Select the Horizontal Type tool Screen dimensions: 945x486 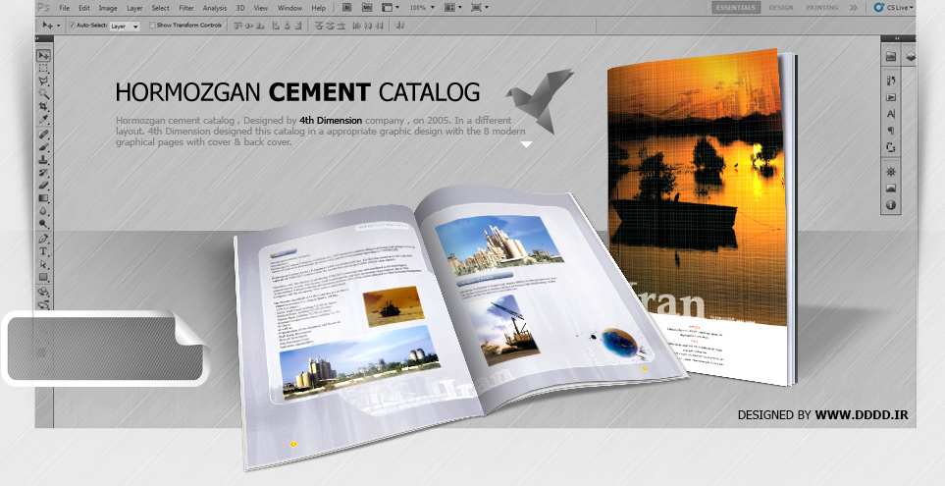(43, 251)
